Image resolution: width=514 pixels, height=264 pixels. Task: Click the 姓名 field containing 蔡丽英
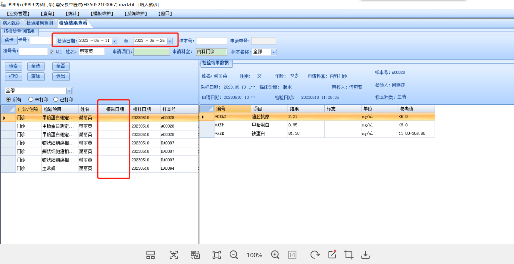tap(91, 51)
